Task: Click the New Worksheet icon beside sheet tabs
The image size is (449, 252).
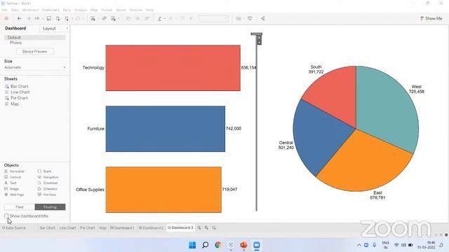Action: [x=199, y=227]
